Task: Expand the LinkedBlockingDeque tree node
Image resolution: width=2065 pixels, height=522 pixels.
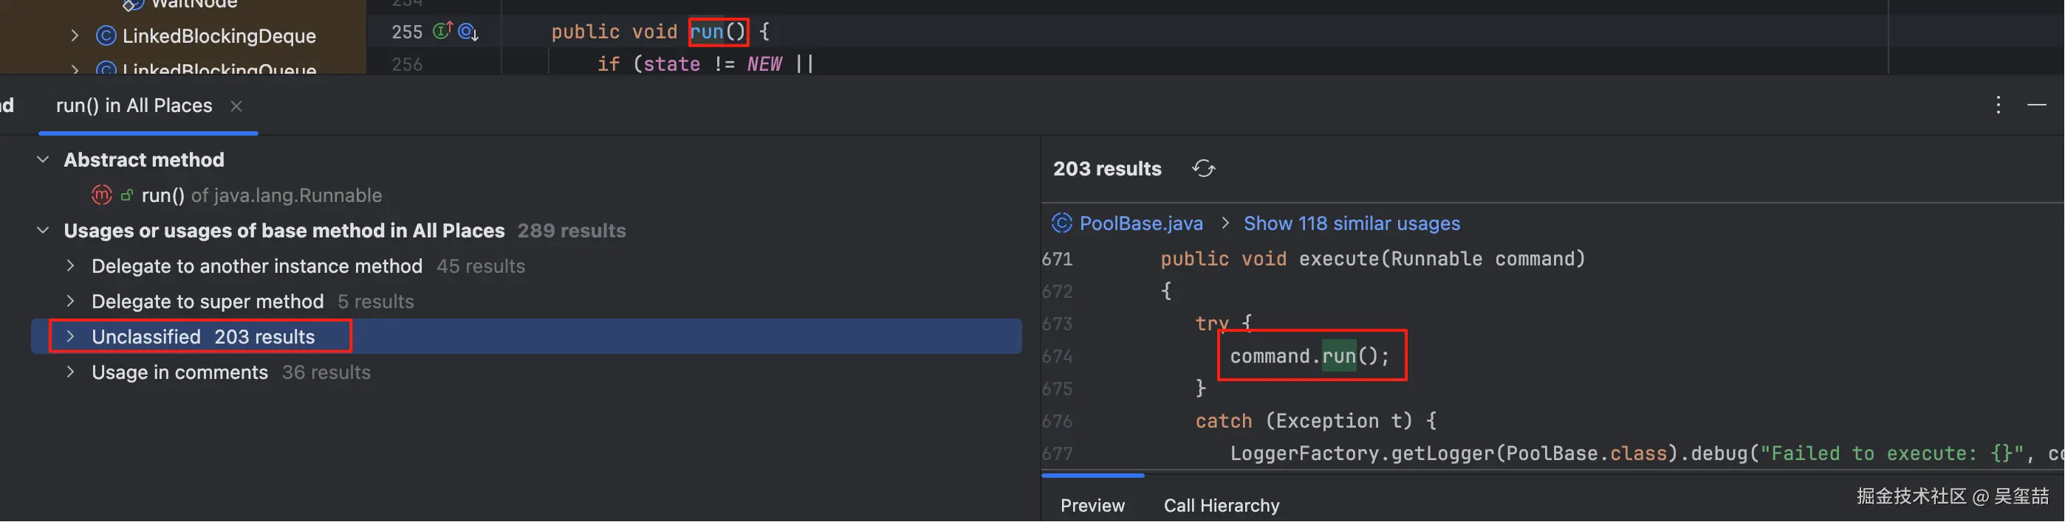Action: [x=75, y=36]
